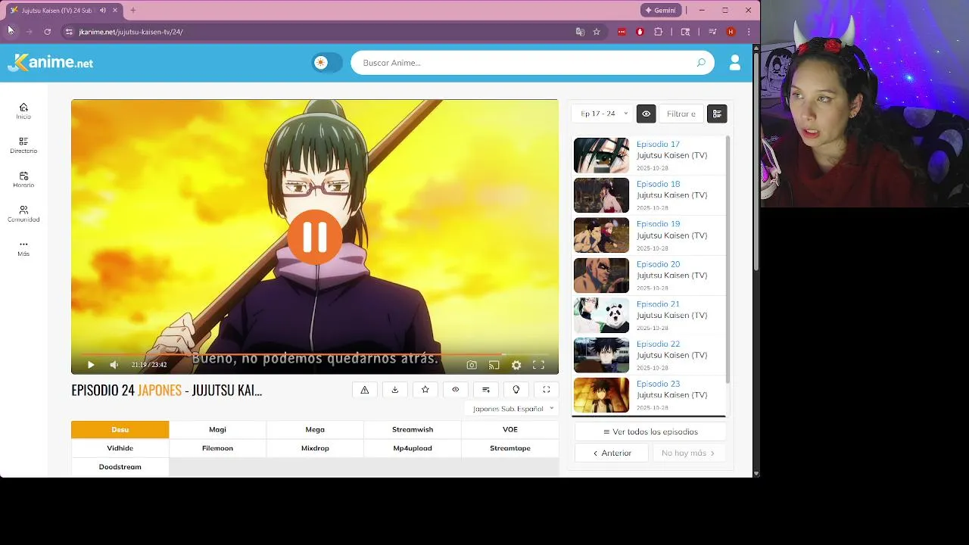Choose the Mp4upload server

tap(413, 448)
